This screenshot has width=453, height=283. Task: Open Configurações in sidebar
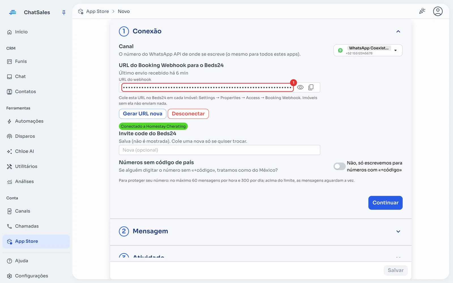[36, 276]
